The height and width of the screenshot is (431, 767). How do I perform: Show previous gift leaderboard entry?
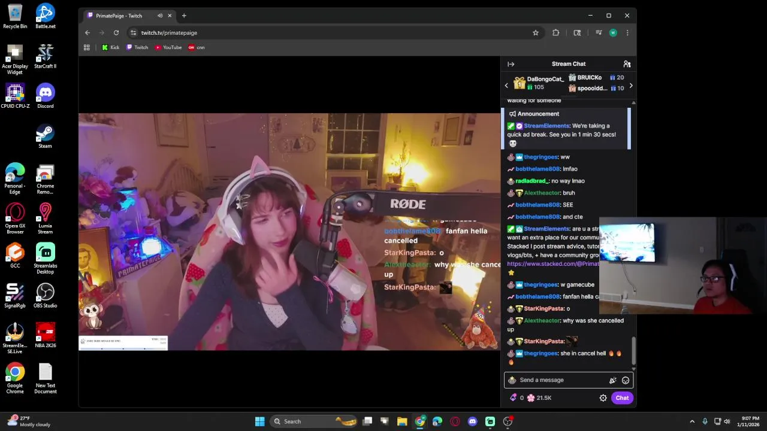[x=506, y=86]
